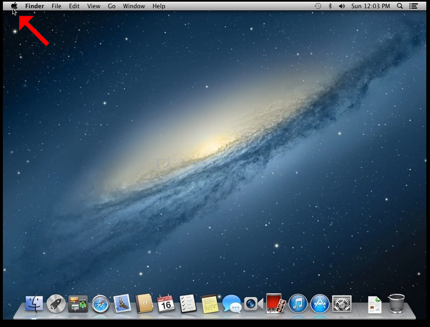This screenshot has width=430, height=327.
Task: Open Photo Booth in the Dock
Action: point(276,304)
